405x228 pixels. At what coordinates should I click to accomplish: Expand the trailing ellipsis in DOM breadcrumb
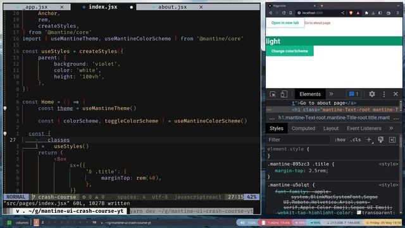397,118
